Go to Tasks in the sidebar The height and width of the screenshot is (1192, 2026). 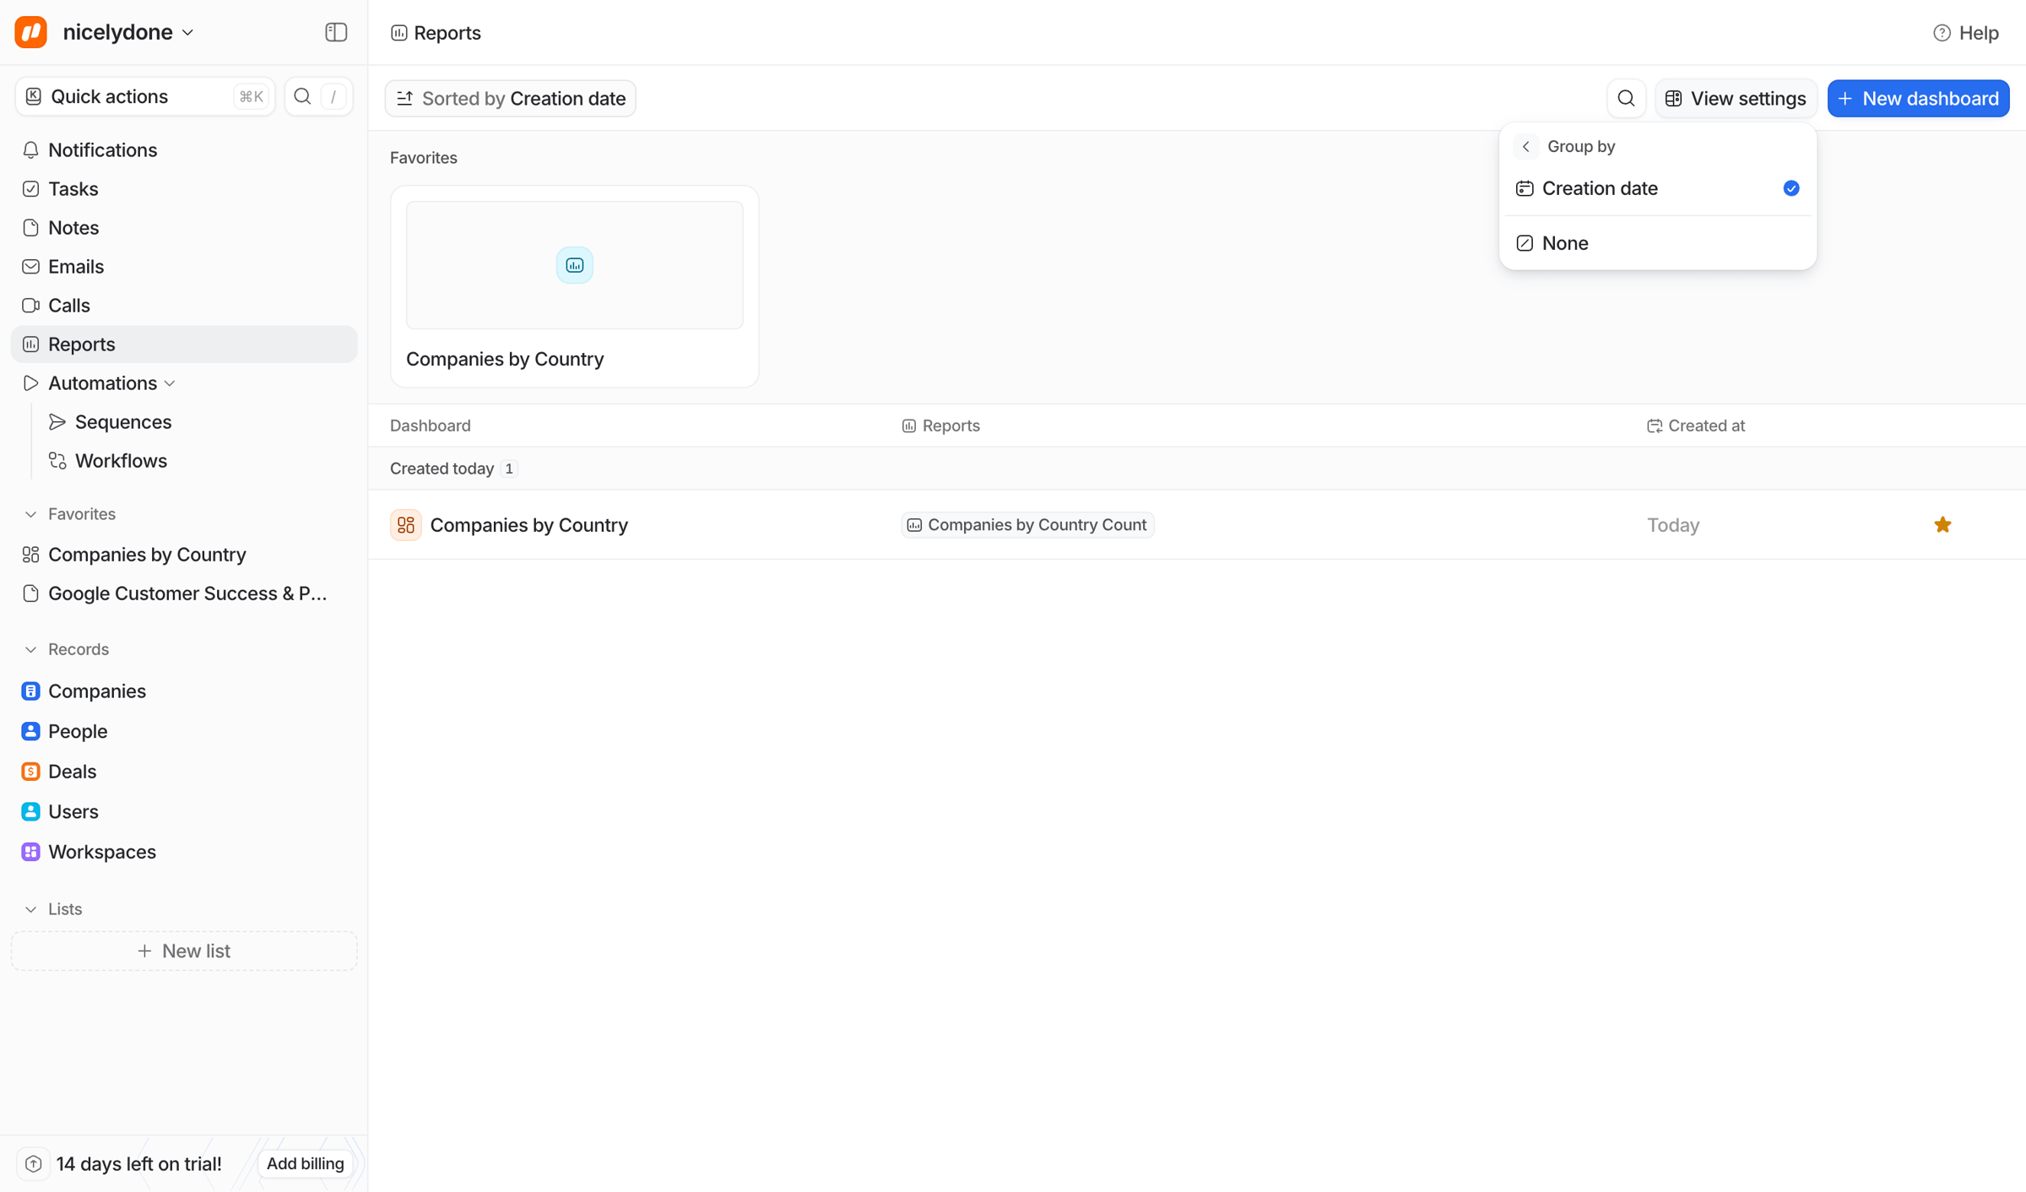184,189
